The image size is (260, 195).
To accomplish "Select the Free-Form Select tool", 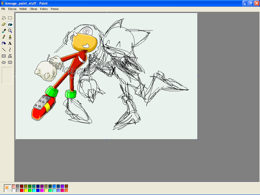I will [x=4, y=18].
